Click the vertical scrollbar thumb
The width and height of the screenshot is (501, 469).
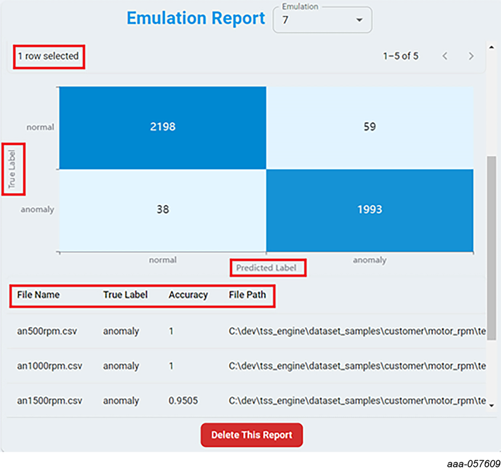coord(491,248)
